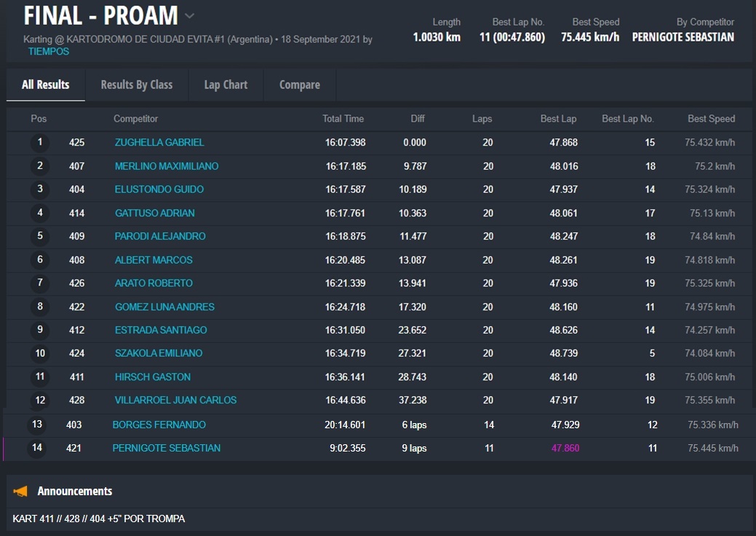This screenshot has height=536, width=756.
Task: Click the position 1 circle badge
Action: tap(40, 143)
